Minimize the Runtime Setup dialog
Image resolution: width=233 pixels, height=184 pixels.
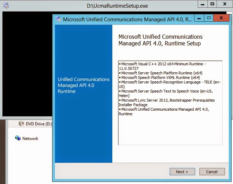(x=199, y=18)
